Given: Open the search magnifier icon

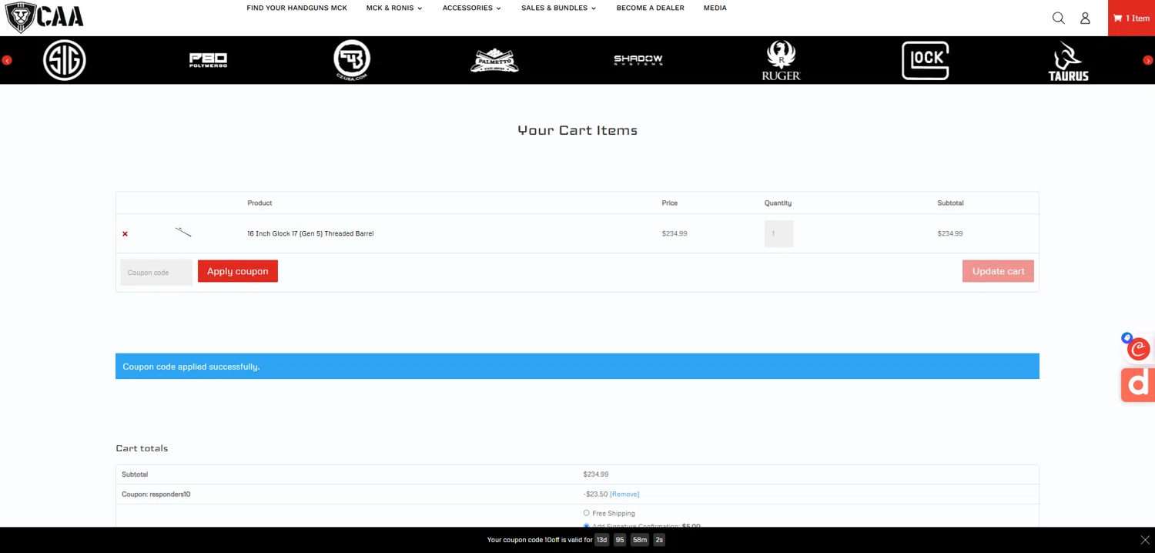Looking at the screenshot, I should (1059, 18).
